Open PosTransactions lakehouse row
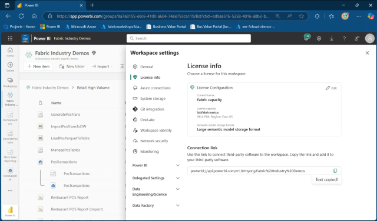The image size is (377, 221). [64, 162]
